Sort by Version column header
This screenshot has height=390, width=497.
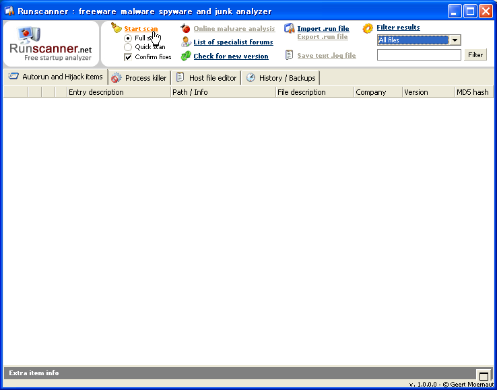coord(428,92)
